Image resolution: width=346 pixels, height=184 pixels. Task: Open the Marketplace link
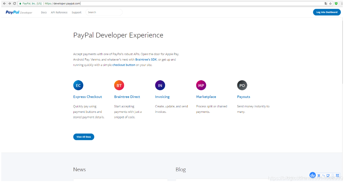coord(206,96)
